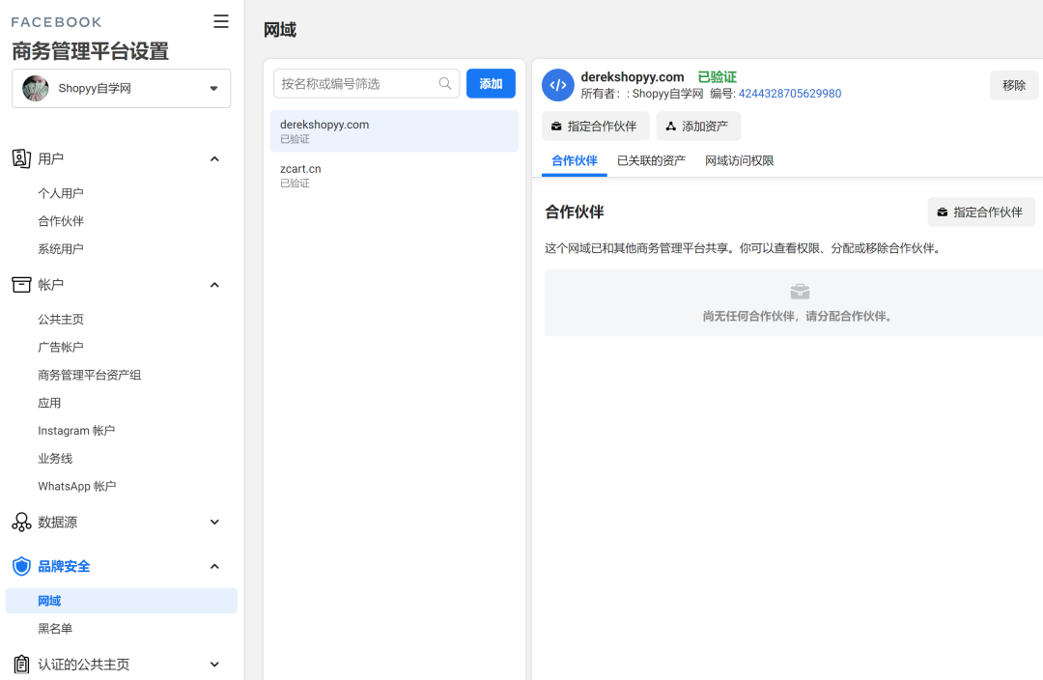The image size is (1043, 680).
Task: Collapse the 帐户 section chevron
Action: coord(214,285)
